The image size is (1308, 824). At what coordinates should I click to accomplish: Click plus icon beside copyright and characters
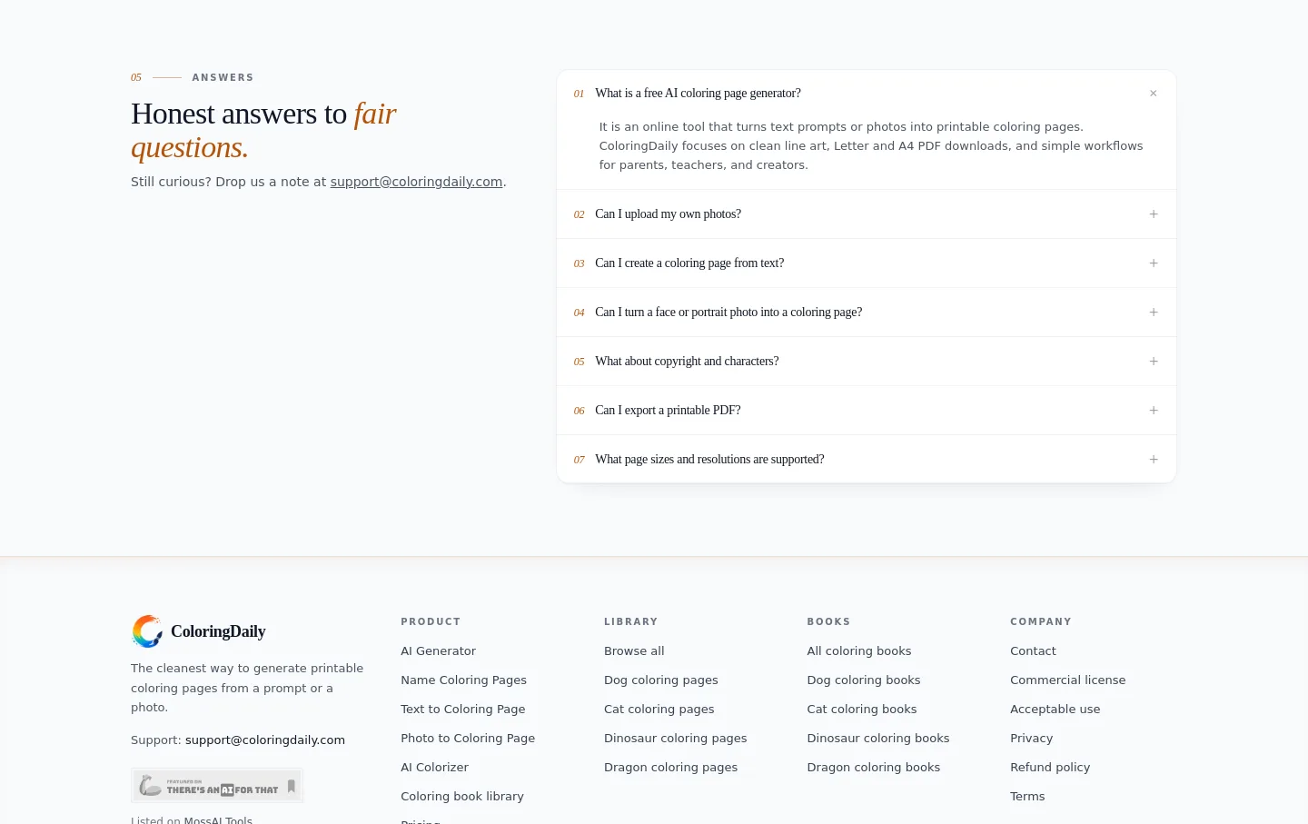click(x=1153, y=362)
